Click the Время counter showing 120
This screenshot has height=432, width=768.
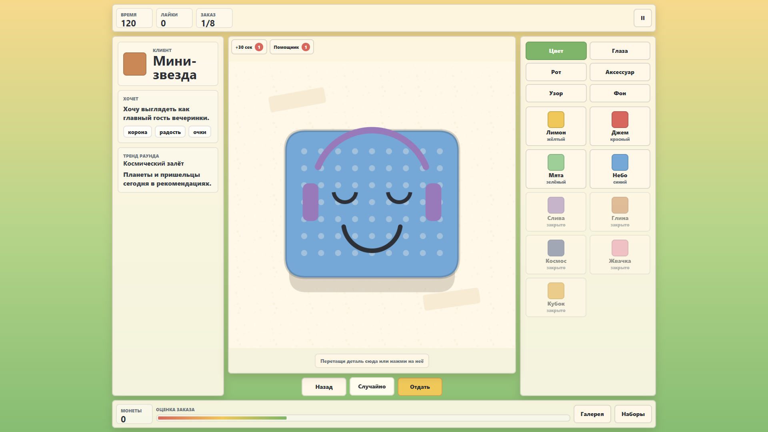coord(134,18)
